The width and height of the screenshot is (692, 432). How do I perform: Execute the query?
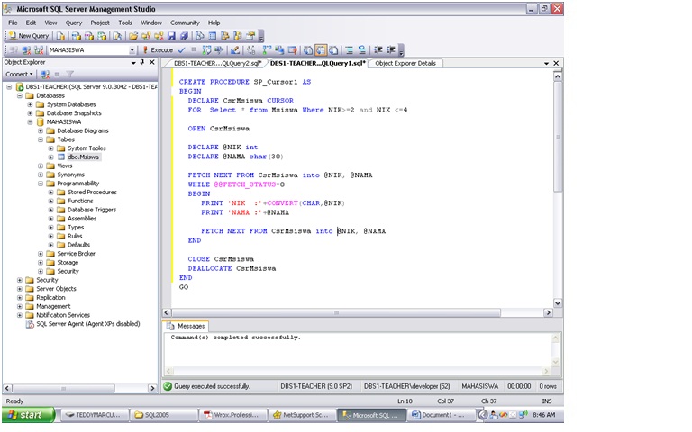pos(158,49)
